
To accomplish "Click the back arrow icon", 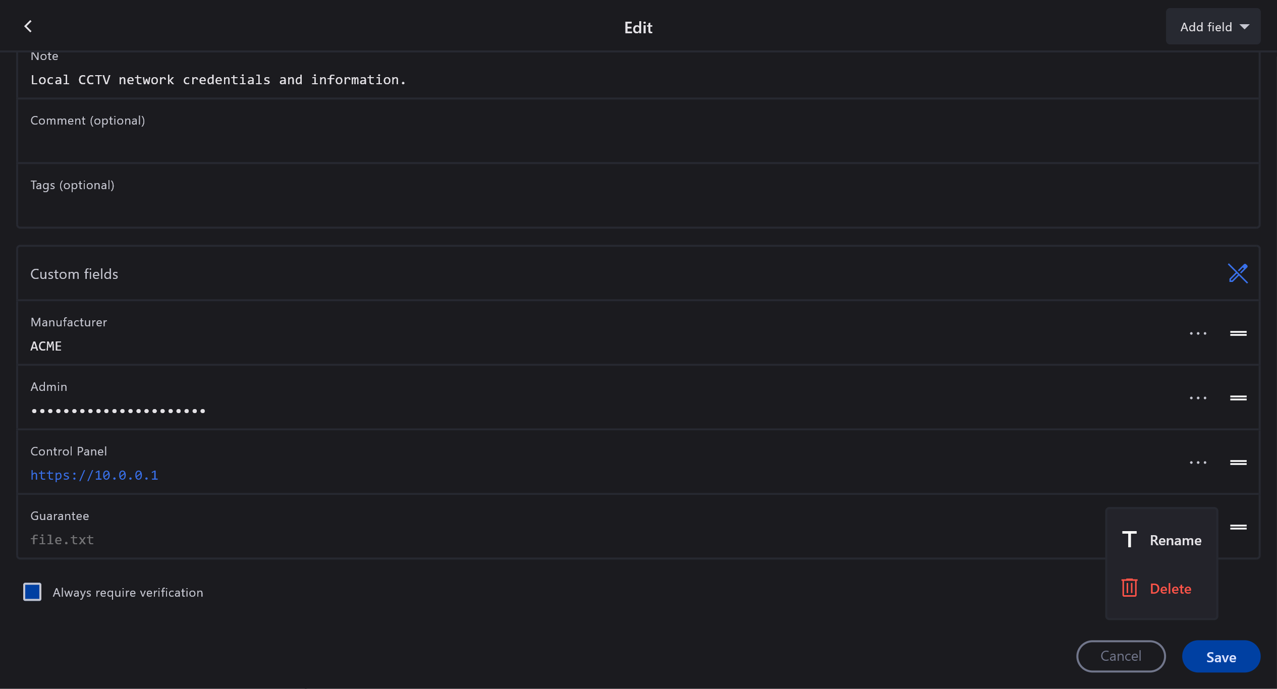I will tap(28, 26).
